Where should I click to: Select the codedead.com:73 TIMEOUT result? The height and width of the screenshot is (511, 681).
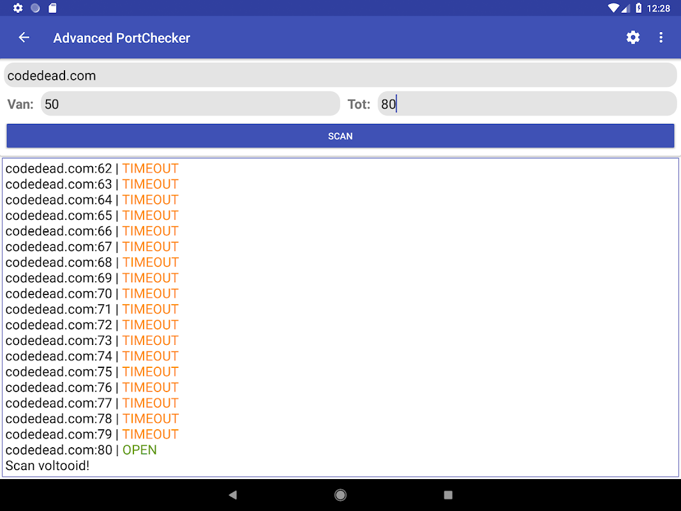(x=92, y=340)
